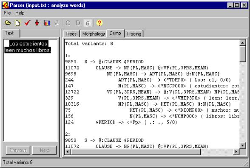Click the red checkmark toolbar icon

pyautogui.click(x=27, y=23)
